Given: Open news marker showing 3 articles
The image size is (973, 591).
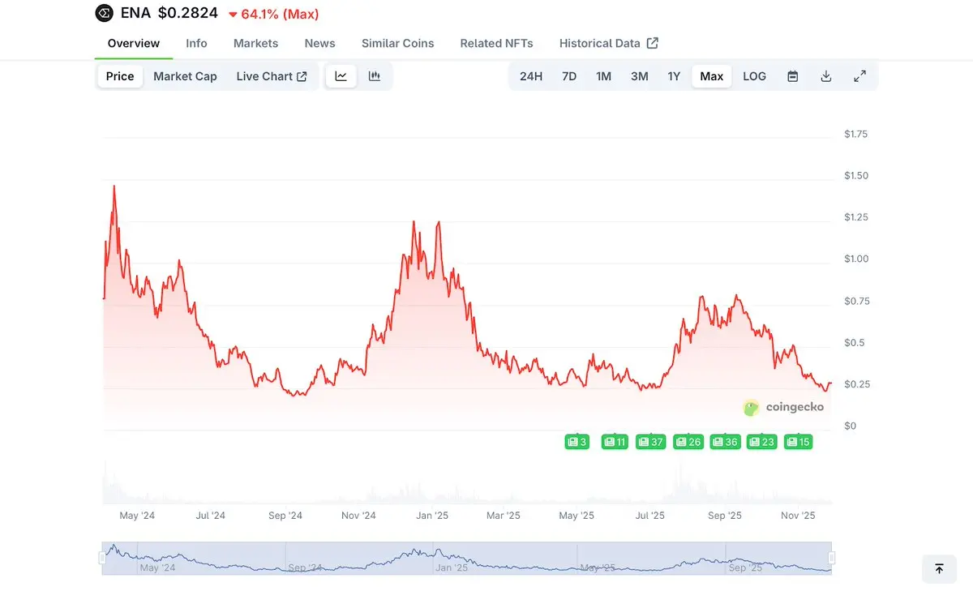Looking at the screenshot, I should coord(577,442).
